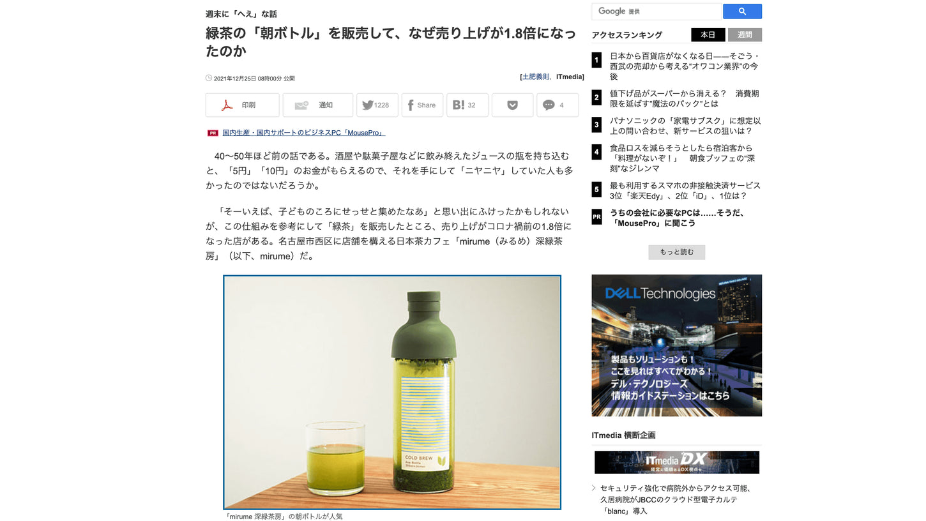Open author link 土肥義則
This screenshot has width=926, height=521.
pos(536,77)
